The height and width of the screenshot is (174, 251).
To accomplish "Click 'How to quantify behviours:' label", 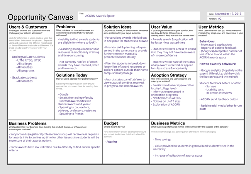I will [217, 64].
